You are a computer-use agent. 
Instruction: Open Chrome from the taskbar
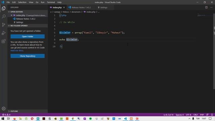click(x=73, y=119)
